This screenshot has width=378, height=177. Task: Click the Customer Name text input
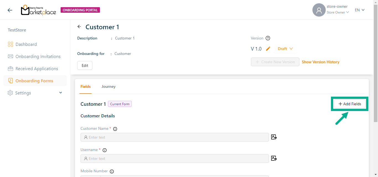(175, 137)
